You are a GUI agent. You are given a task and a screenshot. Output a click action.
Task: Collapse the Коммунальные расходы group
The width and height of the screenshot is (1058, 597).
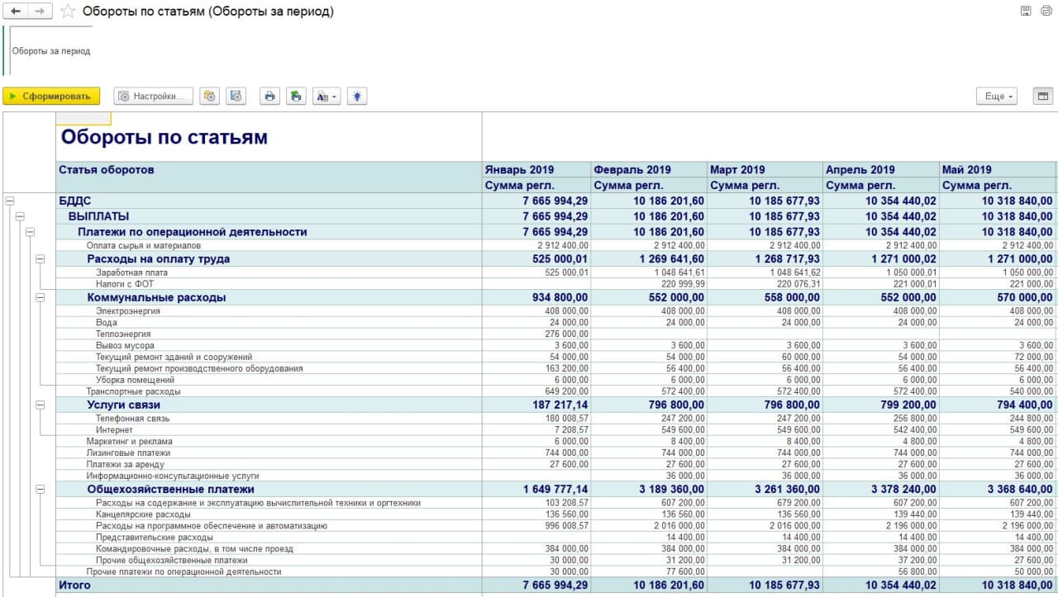point(40,297)
